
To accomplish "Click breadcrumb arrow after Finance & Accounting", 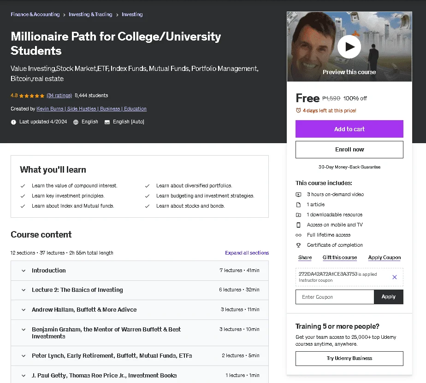I will point(64,15).
